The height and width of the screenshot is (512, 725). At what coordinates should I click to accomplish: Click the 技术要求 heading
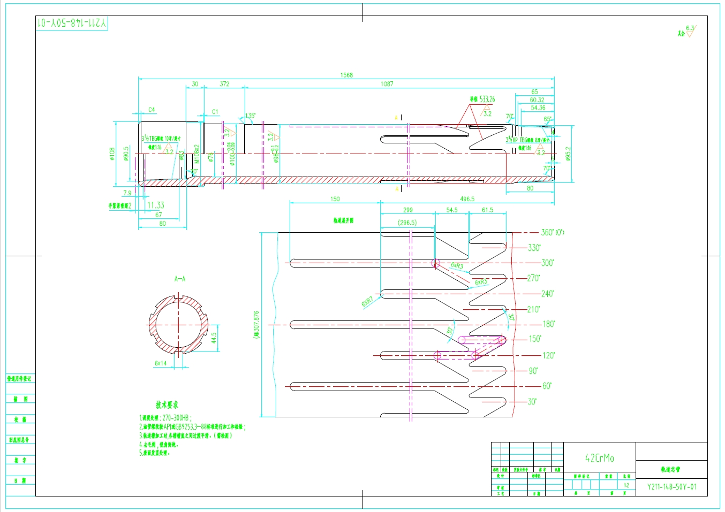pos(167,405)
